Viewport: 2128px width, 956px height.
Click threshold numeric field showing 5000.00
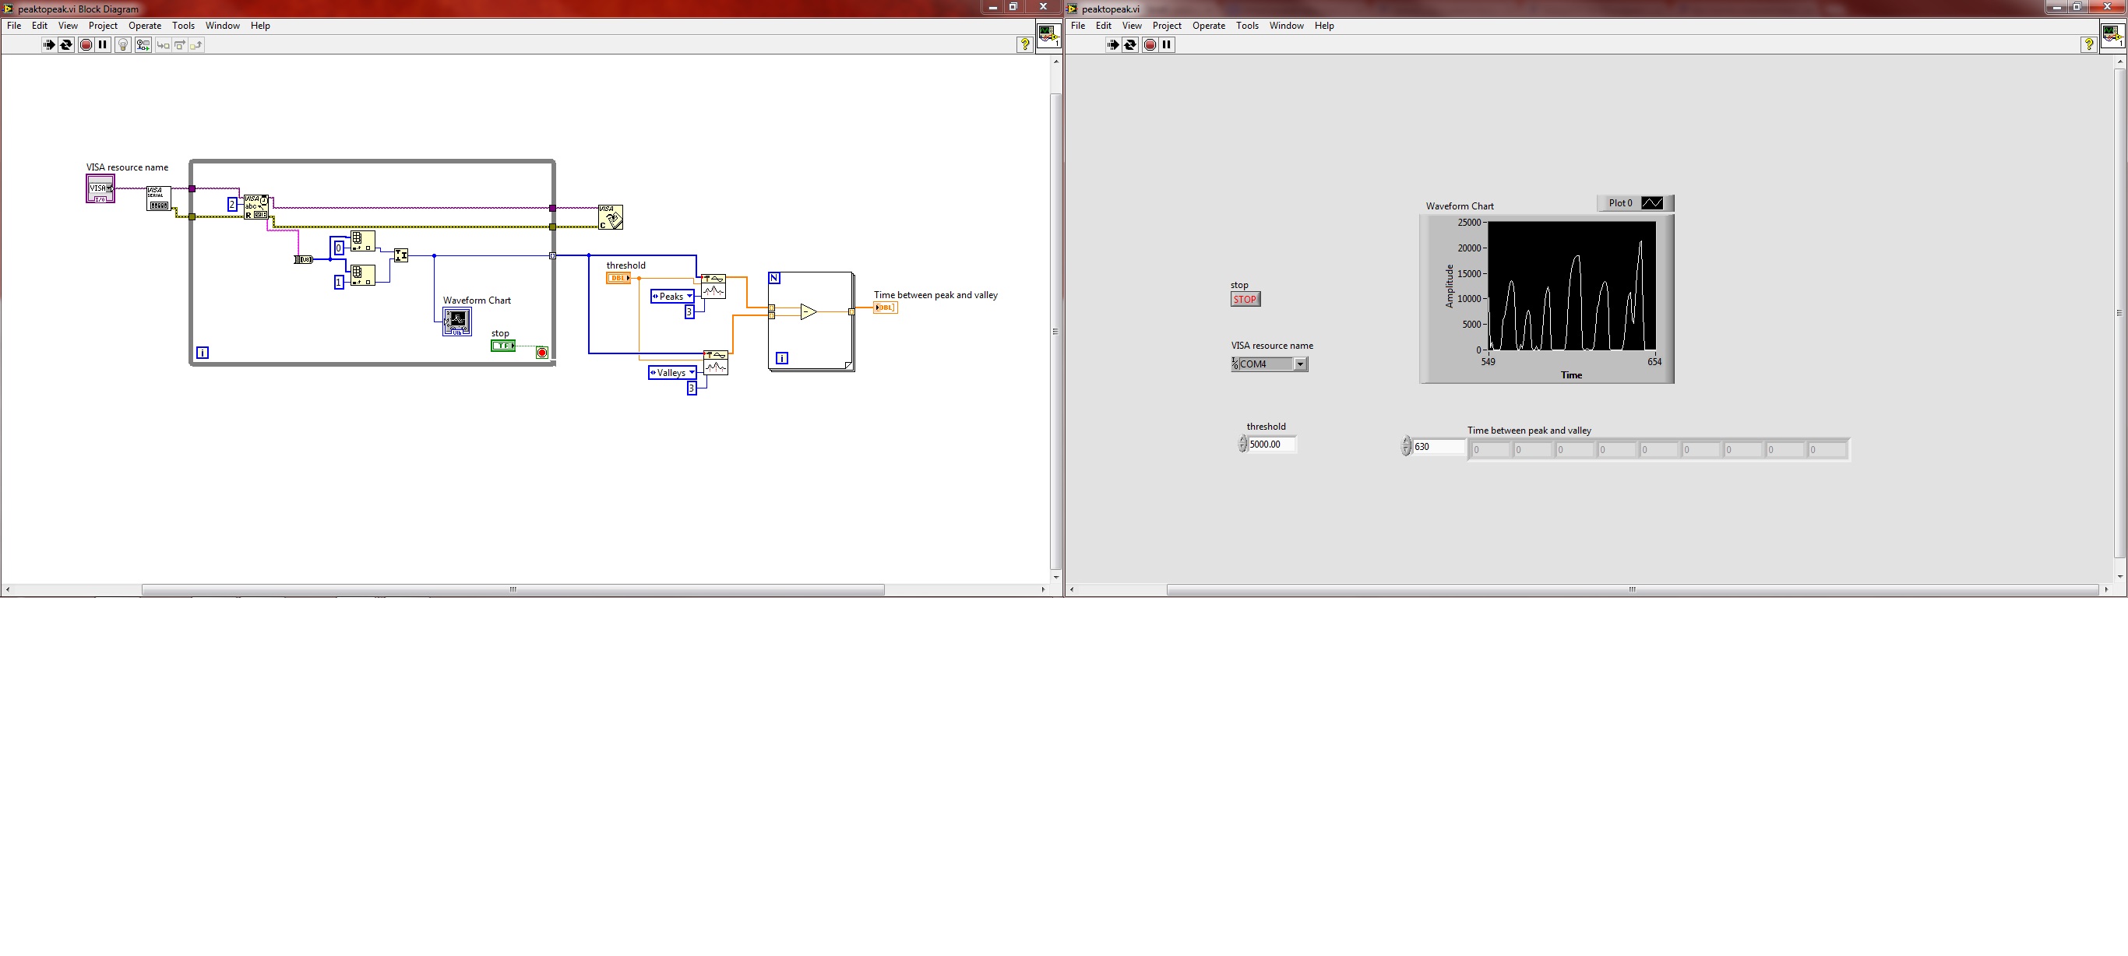tap(1272, 445)
